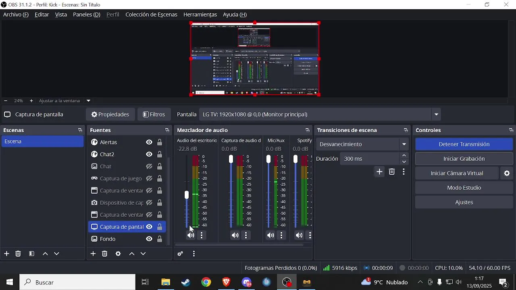The height and width of the screenshot is (290, 516).
Task: Pop out the Mezclador de audio dock
Action: click(x=308, y=130)
